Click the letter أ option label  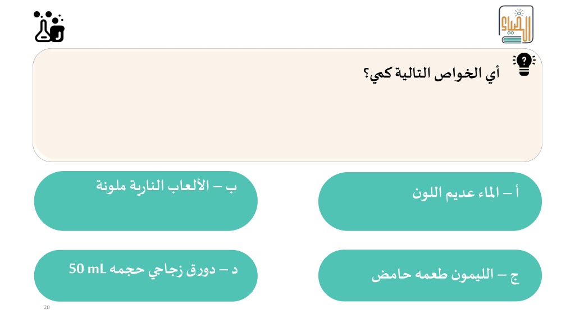(517, 192)
